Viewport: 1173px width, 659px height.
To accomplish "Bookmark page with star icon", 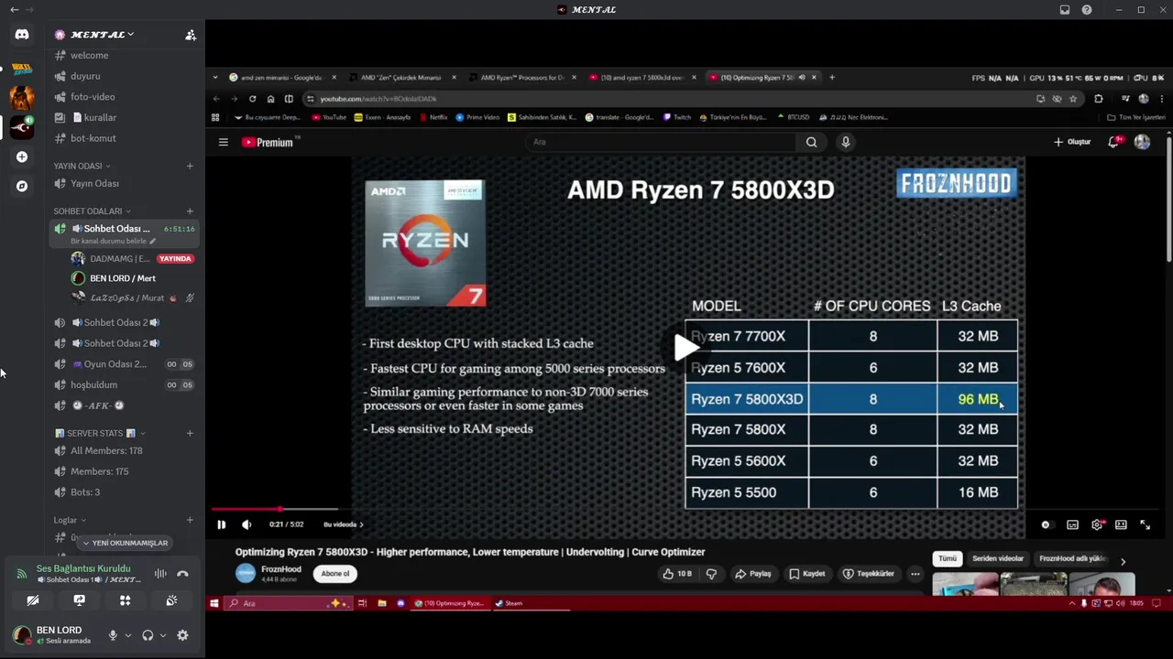I will [x=1073, y=99].
